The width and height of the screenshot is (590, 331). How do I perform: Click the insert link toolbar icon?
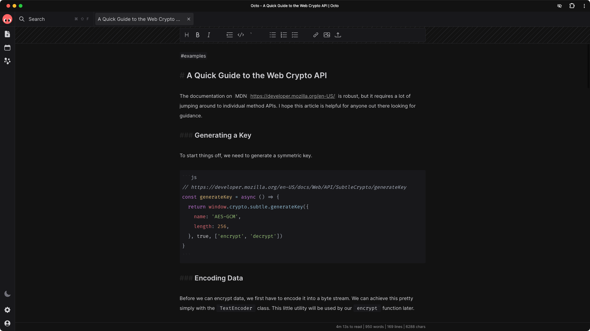tap(316, 35)
